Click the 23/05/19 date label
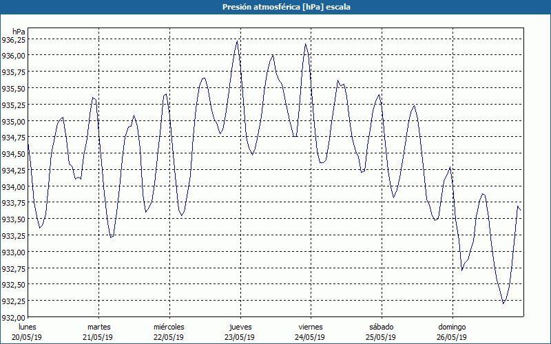This screenshot has height=344, width=551. [240, 337]
